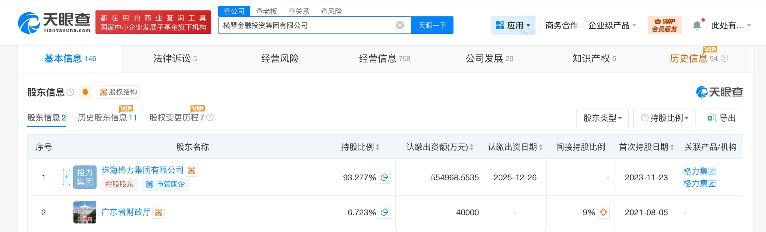Click equity structure icon beside 珠海格力集团有限公司
The image size is (766, 232).
tap(192, 170)
